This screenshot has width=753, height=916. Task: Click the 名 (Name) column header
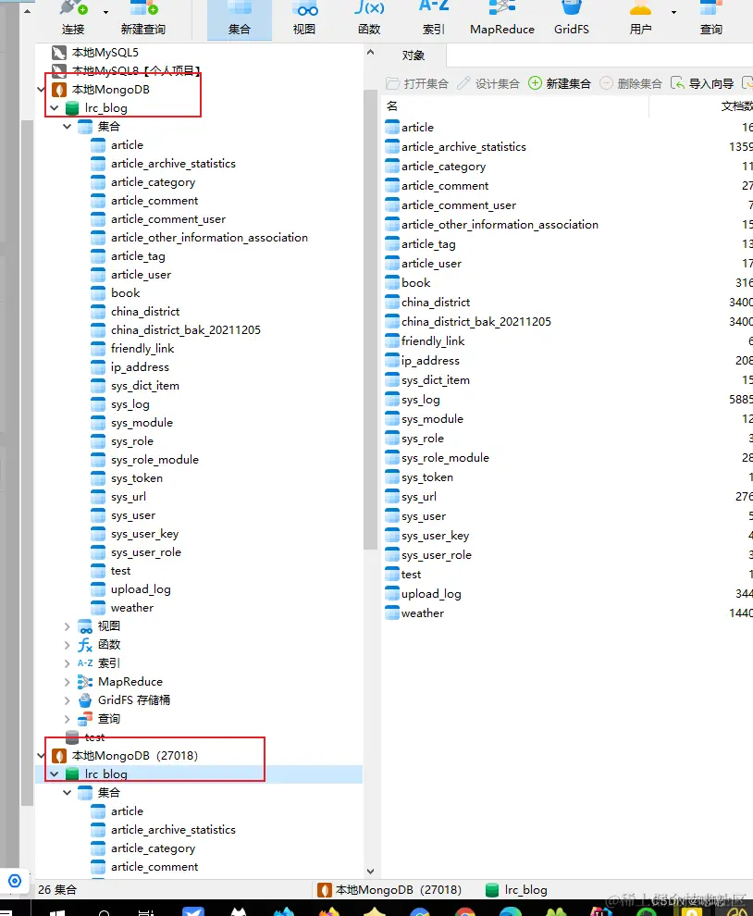(x=516, y=106)
